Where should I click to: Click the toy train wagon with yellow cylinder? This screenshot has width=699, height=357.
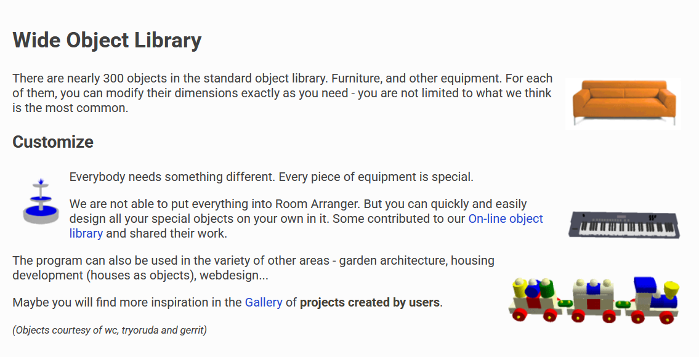click(533, 300)
